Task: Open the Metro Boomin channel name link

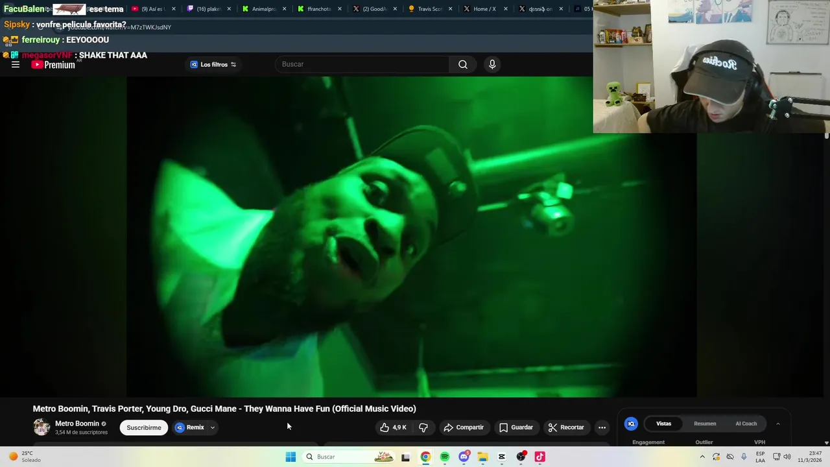Action: coord(77,424)
